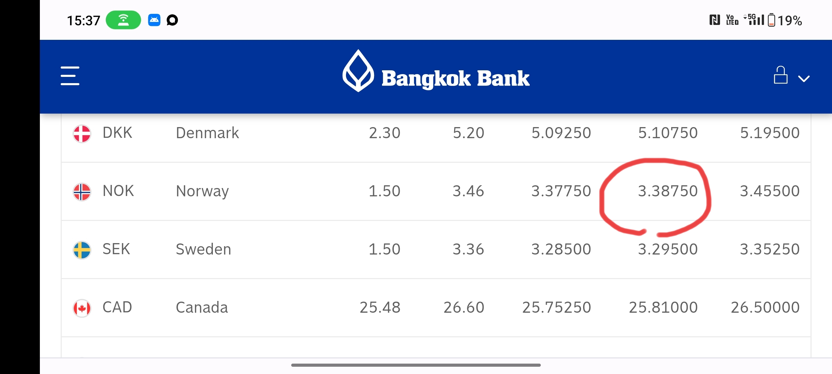Image resolution: width=832 pixels, height=374 pixels.
Task: Tap the green Wi-Fi hotspot status pill
Action: [123, 20]
